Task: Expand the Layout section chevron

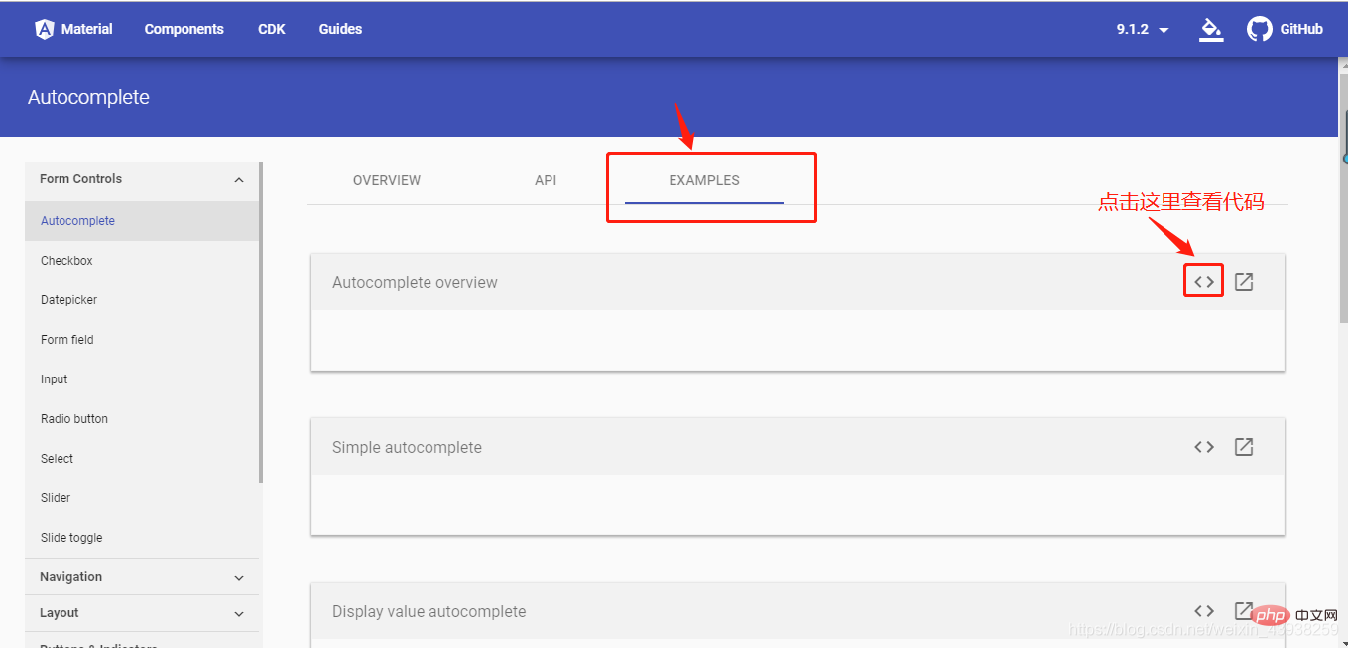Action: 239,614
